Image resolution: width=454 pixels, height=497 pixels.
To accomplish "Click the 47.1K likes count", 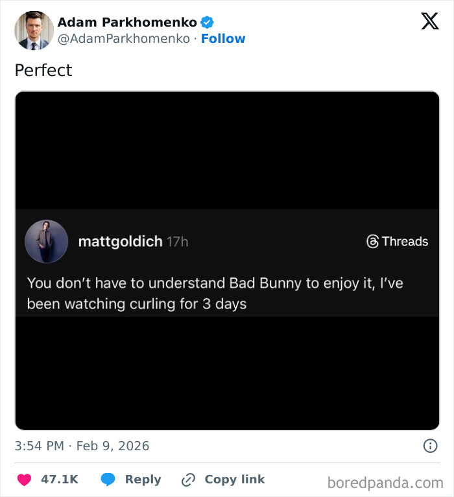I will pos(59,479).
